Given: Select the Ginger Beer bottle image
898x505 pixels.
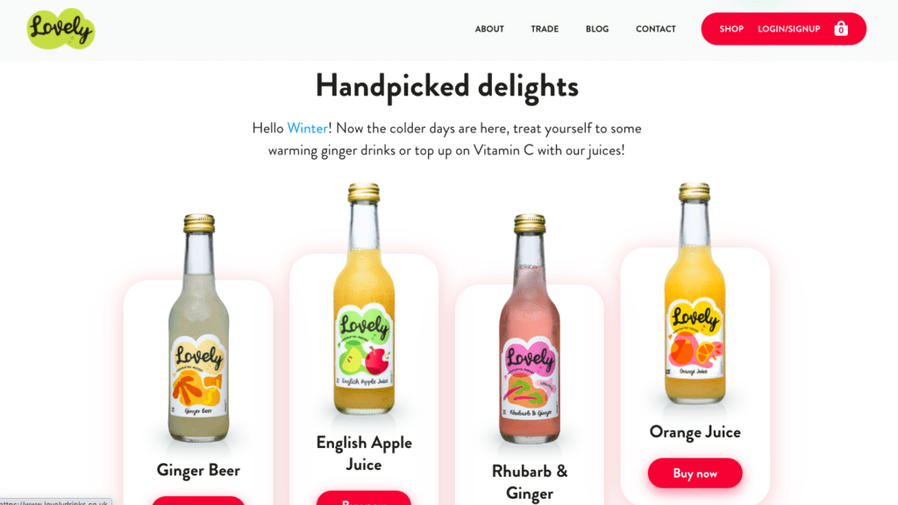Looking at the screenshot, I should pos(198,328).
